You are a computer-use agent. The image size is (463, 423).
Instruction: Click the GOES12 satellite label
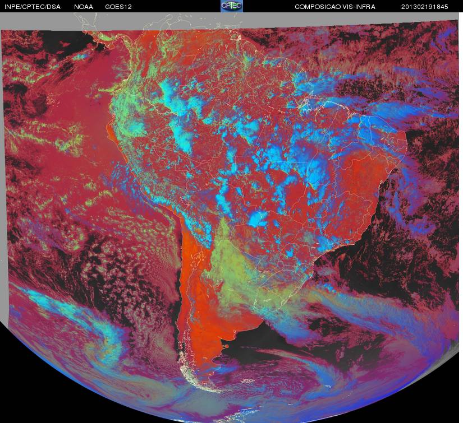coord(118,7)
